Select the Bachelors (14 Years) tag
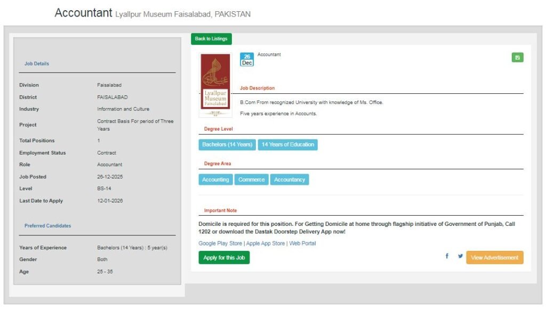 (227, 145)
